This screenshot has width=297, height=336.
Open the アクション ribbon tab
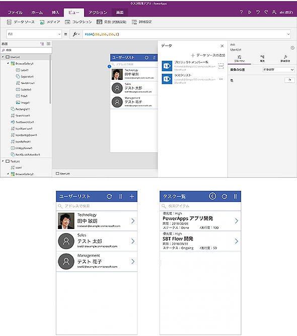98,13
